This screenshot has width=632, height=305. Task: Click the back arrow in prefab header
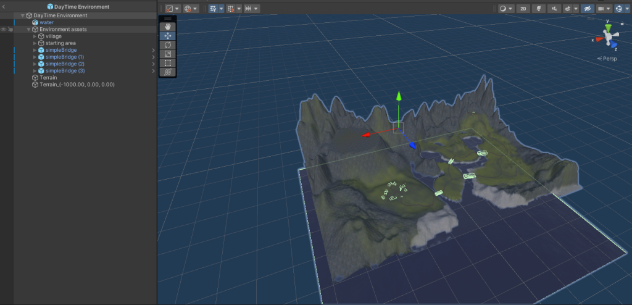(4, 7)
